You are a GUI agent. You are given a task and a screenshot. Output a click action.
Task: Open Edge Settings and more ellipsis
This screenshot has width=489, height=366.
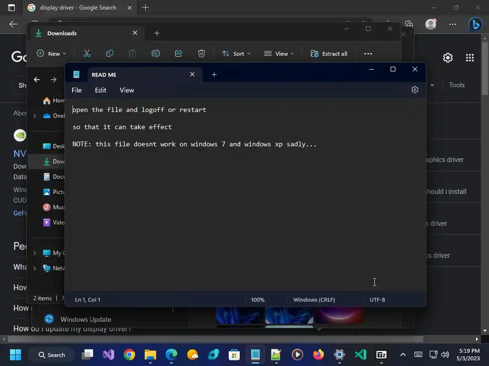coord(453,24)
